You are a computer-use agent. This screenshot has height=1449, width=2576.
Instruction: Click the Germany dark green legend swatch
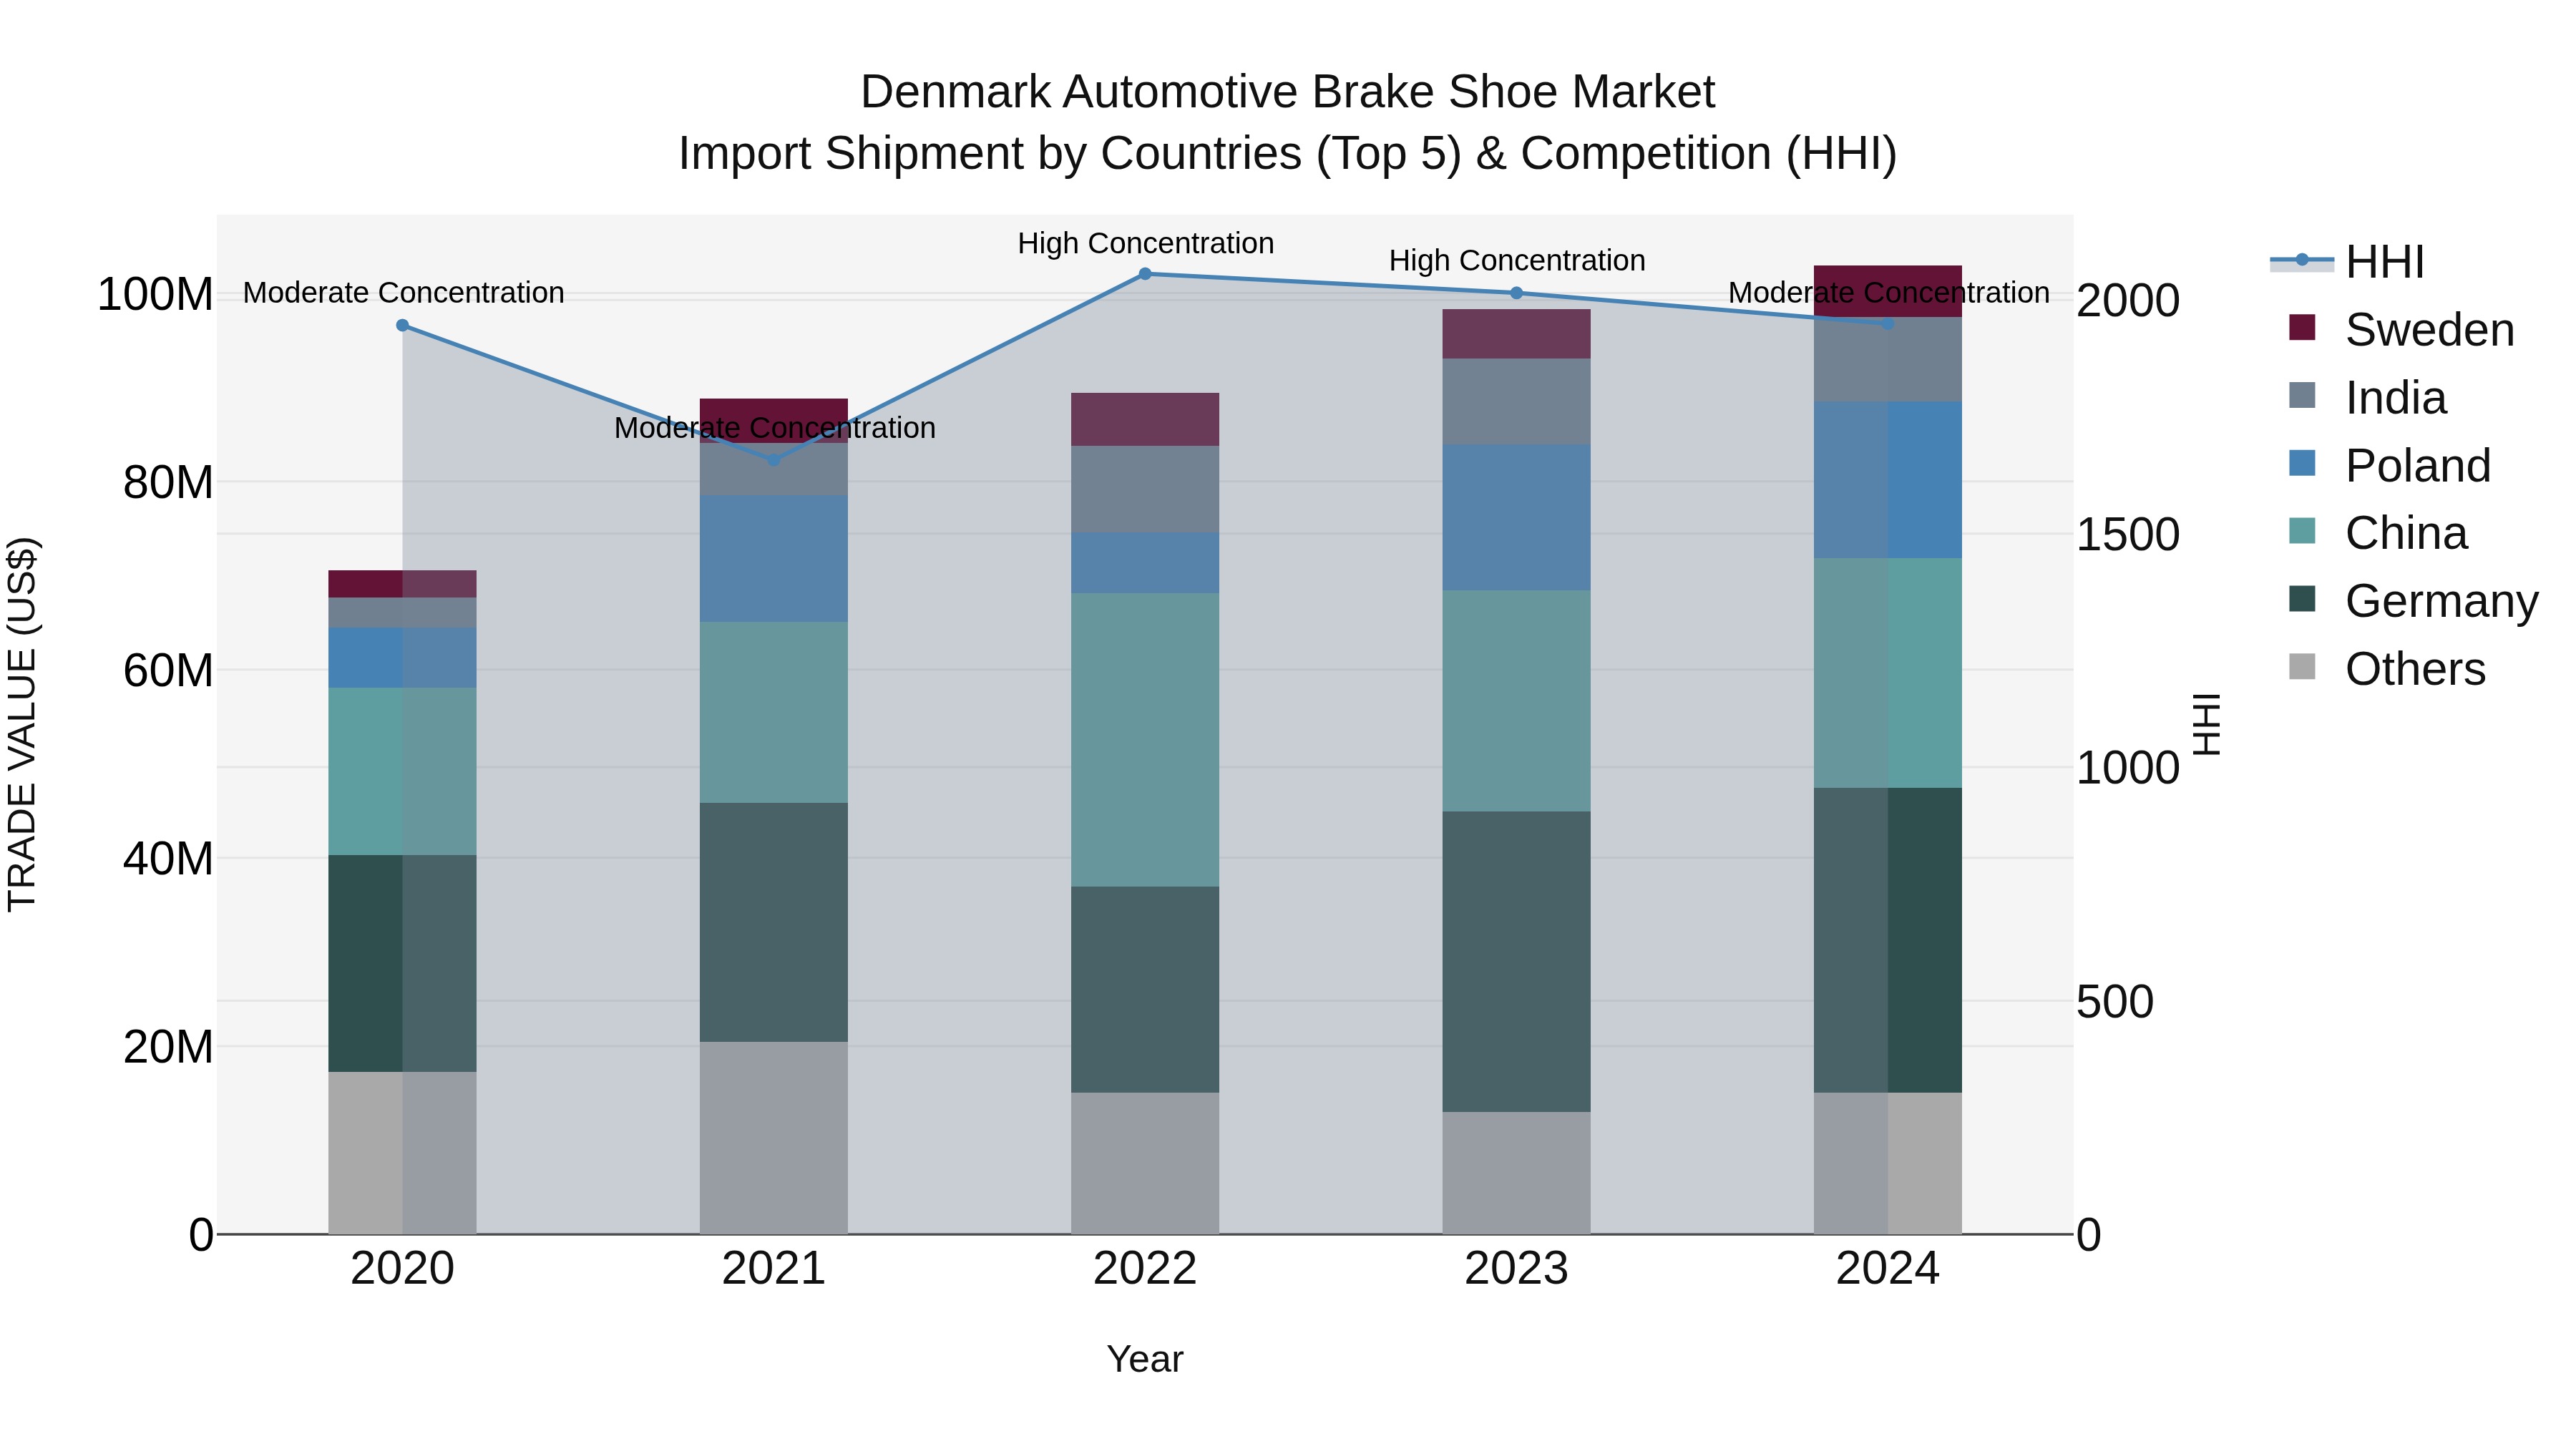point(2302,598)
